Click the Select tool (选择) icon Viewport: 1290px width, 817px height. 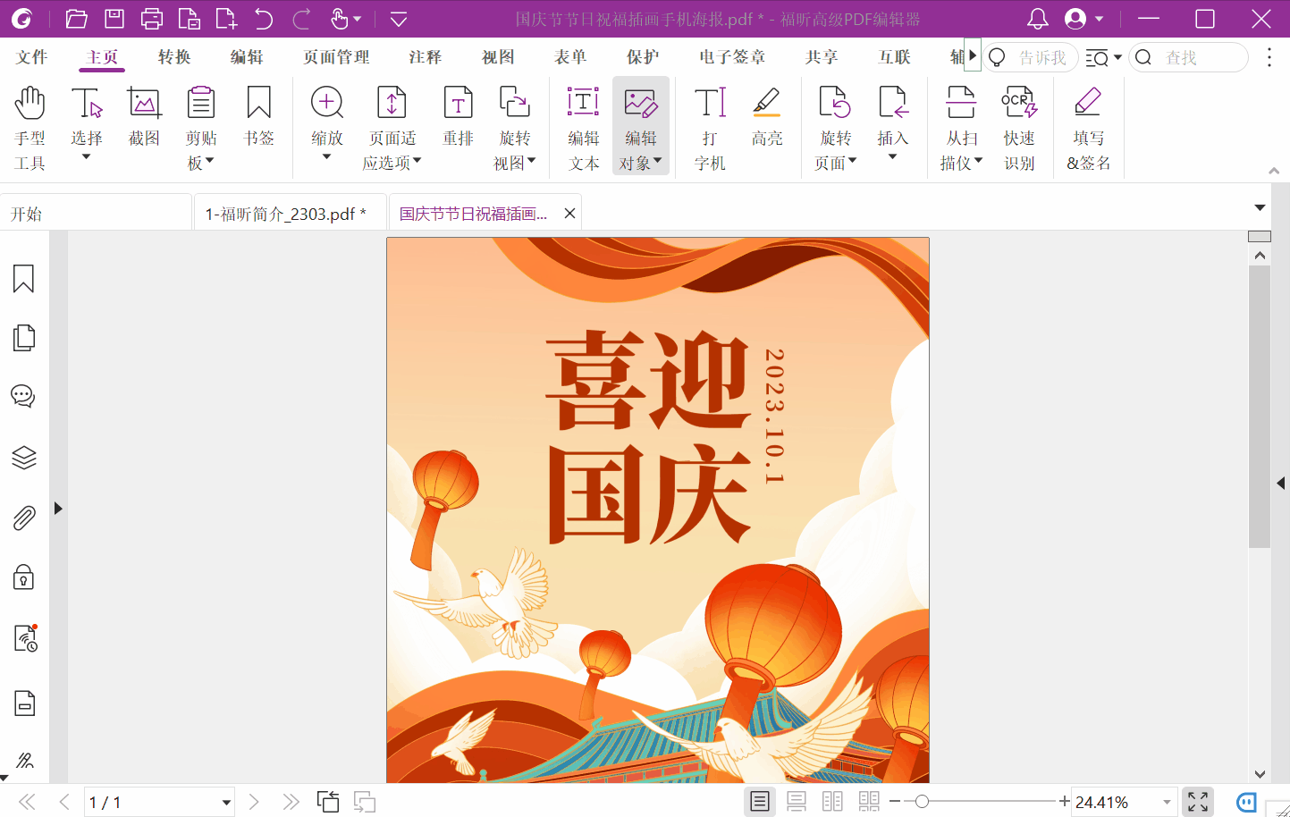tap(87, 104)
